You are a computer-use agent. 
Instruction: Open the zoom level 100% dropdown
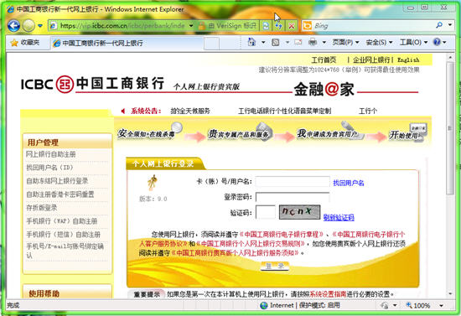point(441,306)
